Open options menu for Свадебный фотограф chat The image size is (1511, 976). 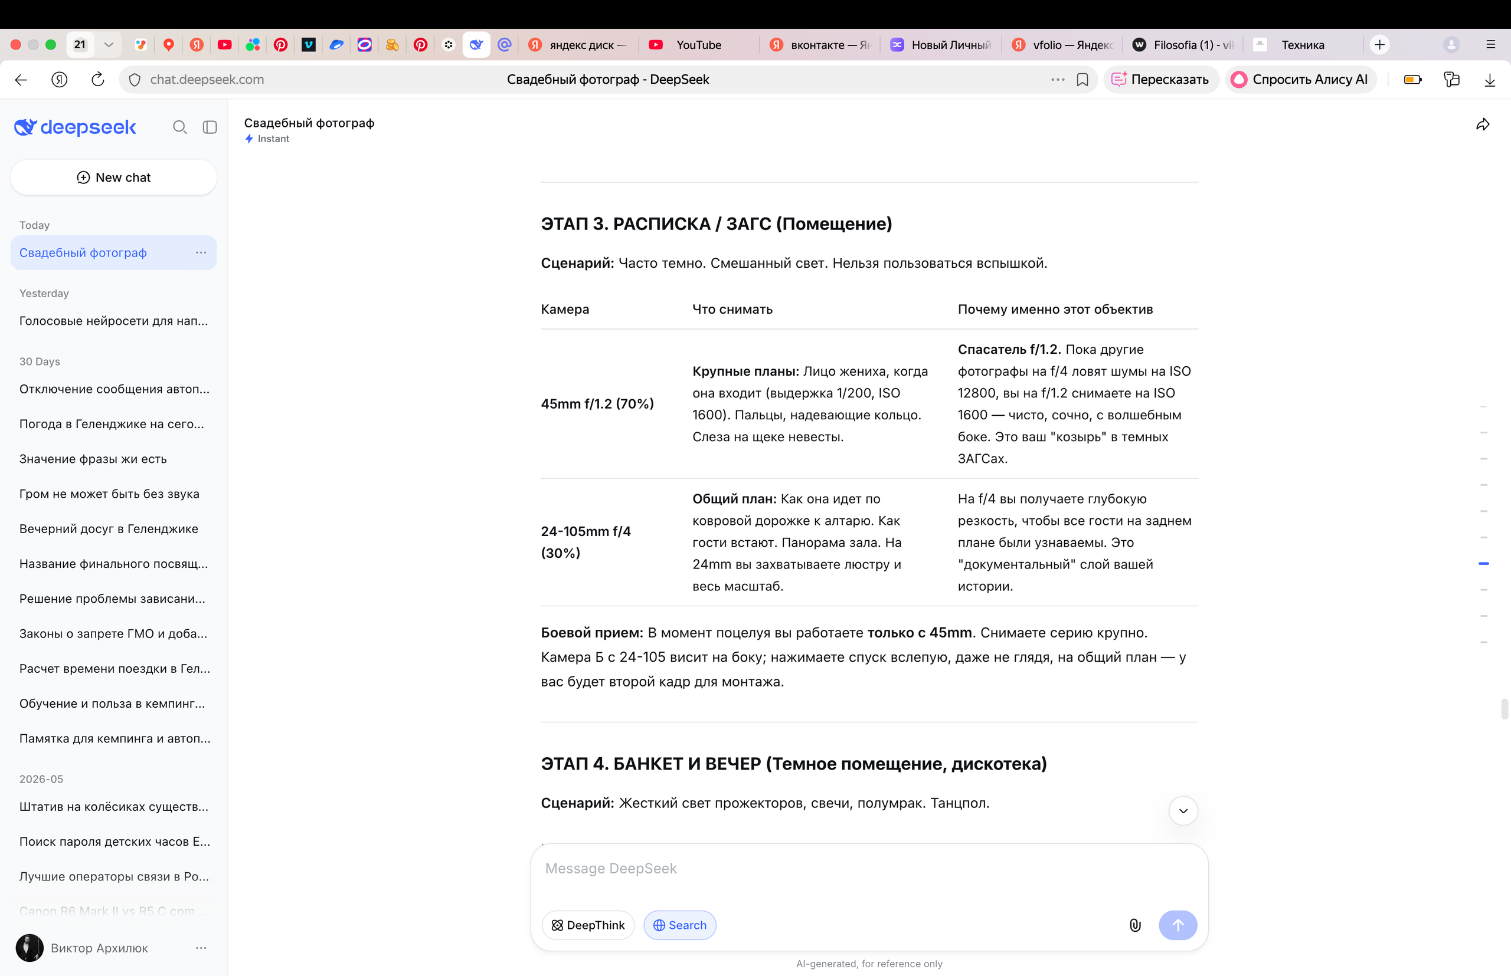[201, 252]
